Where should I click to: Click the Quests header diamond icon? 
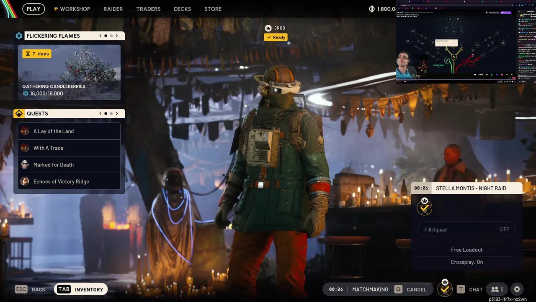19,114
